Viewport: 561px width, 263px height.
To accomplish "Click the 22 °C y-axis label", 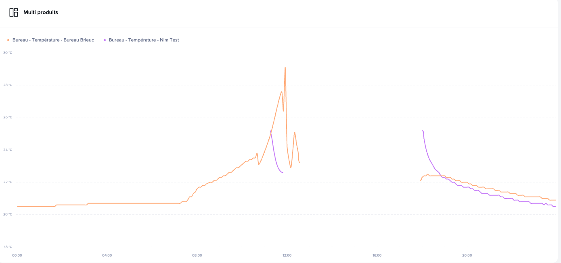I will [x=8, y=182].
